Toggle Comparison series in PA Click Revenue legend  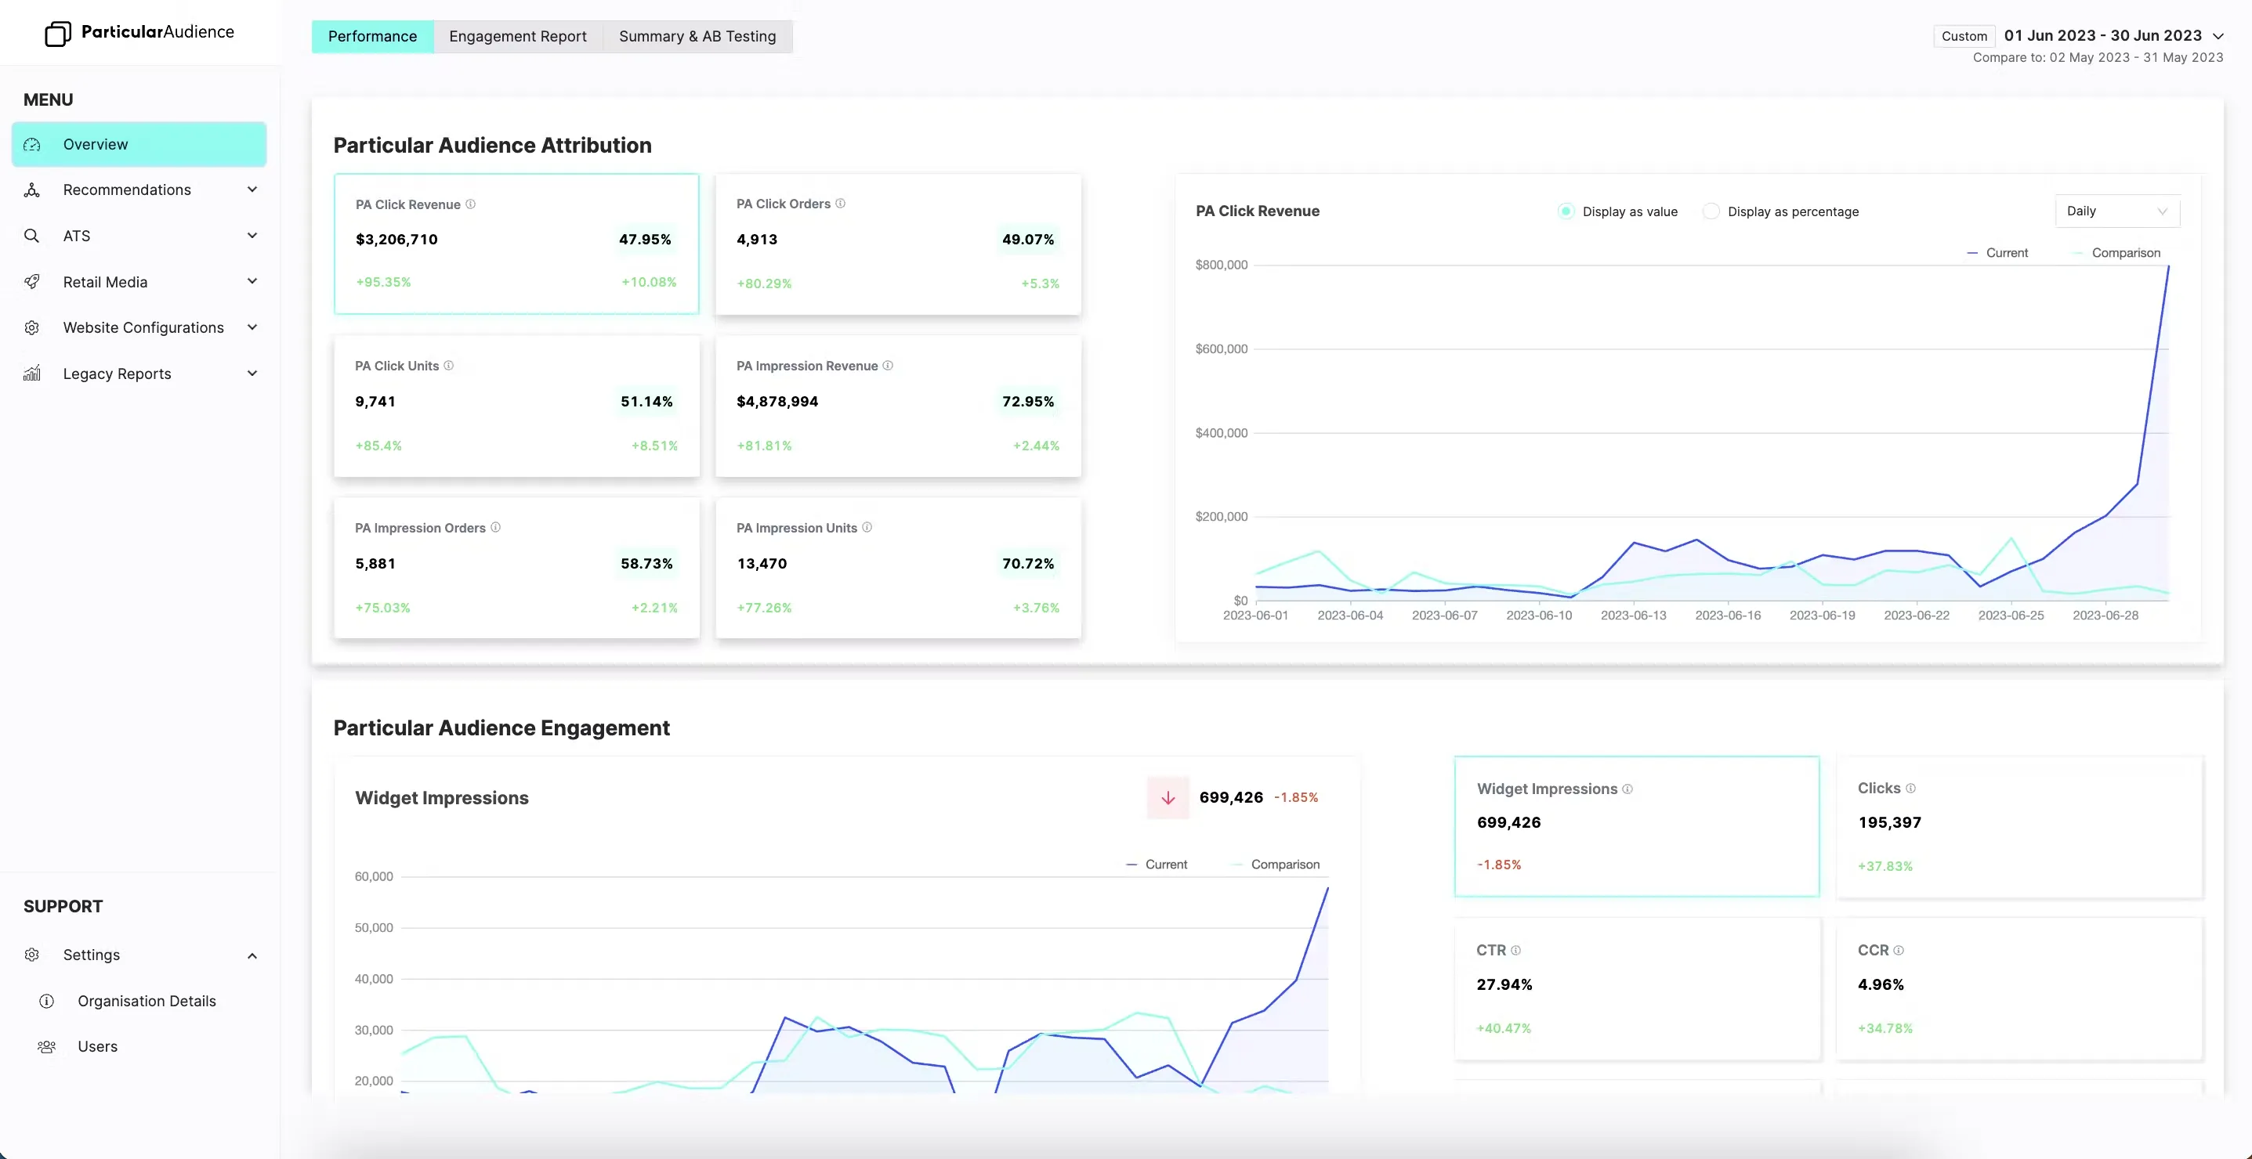pyautogui.click(x=2116, y=252)
